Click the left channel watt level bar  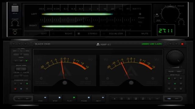pos(77,14)
